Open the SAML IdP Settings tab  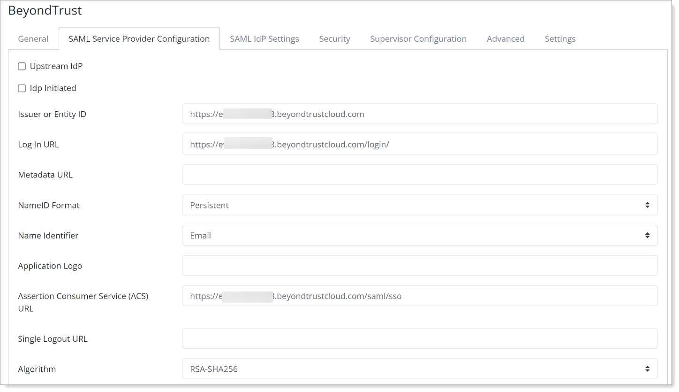pos(264,39)
